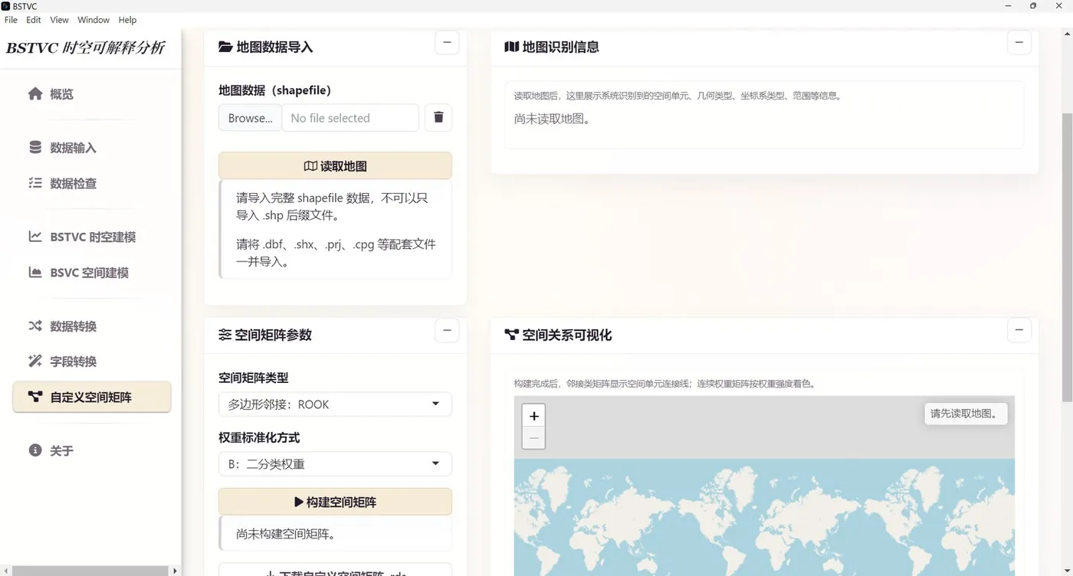Click the 读取地图 button
This screenshot has width=1073, height=576.
pyautogui.click(x=335, y=166)
